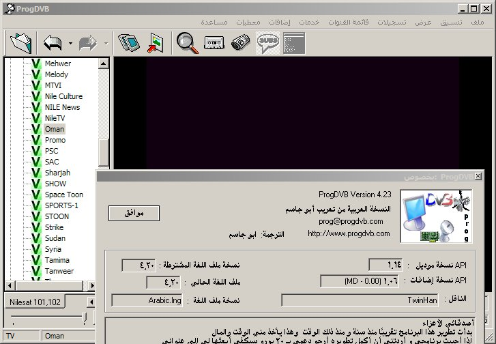This screenshot has width=496, height=344.
Task: Click the teletext panel toolbar icon
Action: [294, 43]
